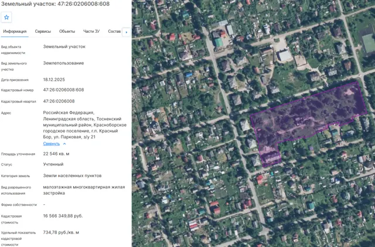This screenshot has width=375, height=247.
Task: Click the Кадастровый квартал label
Action: click(18, 101)
